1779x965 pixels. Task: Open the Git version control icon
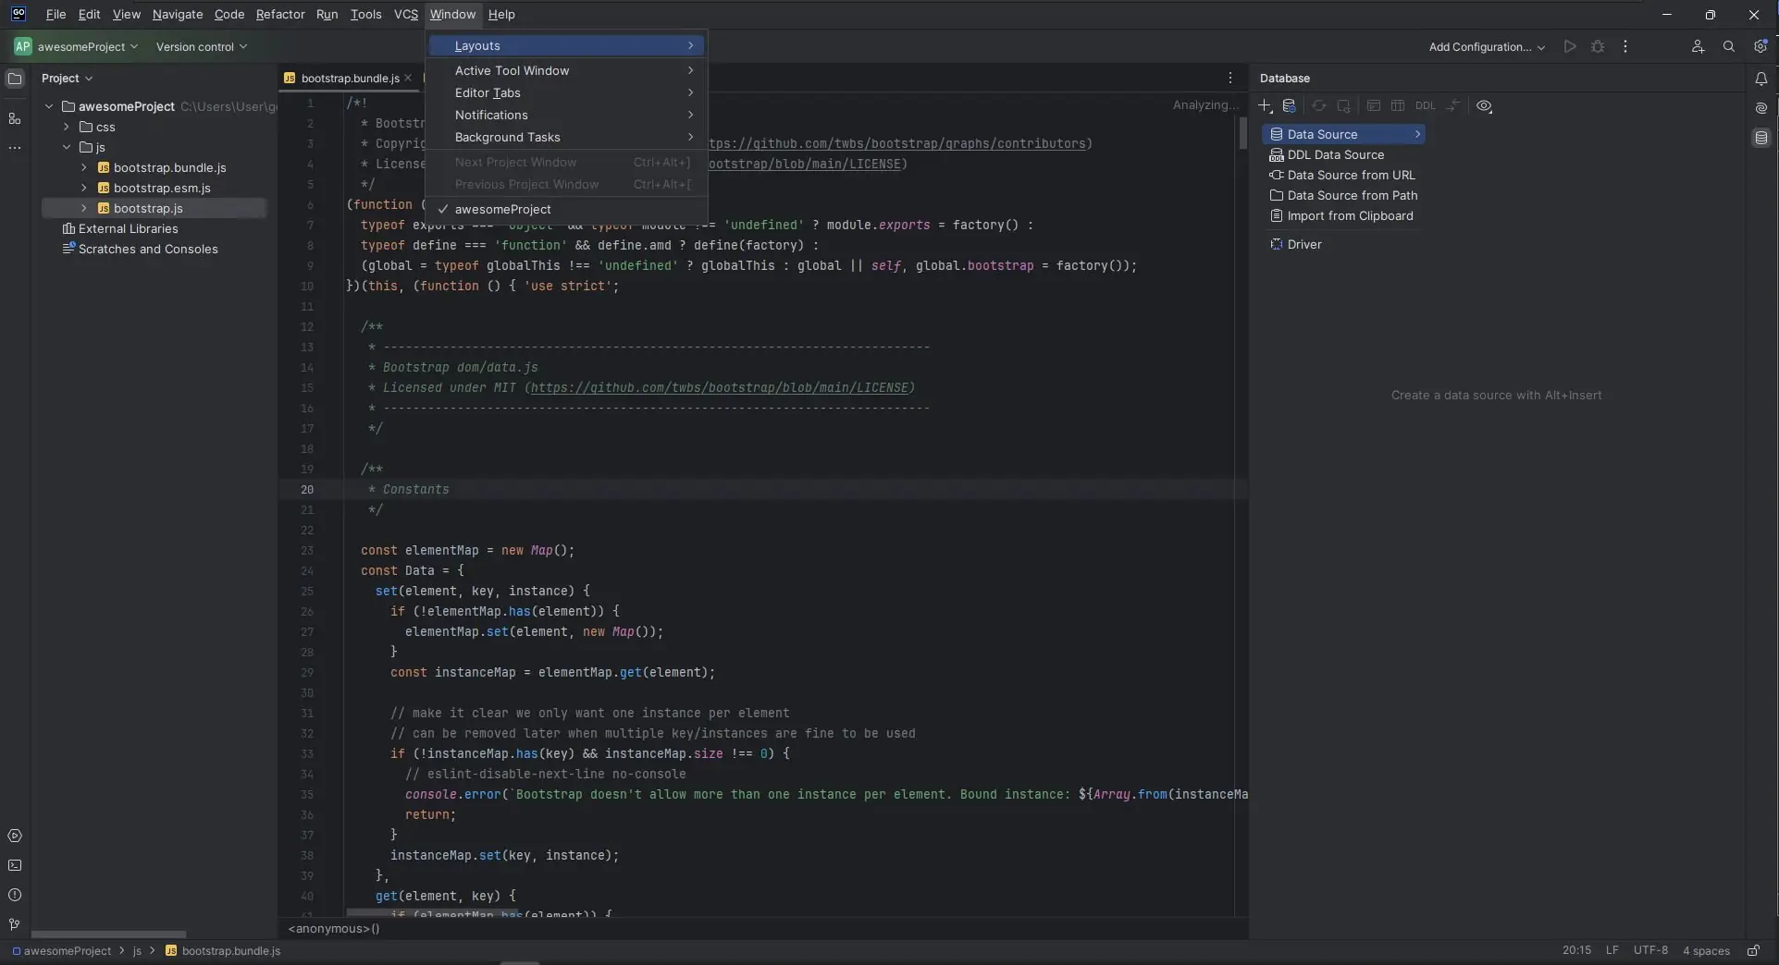pyautogui.click(x=15, y=924)
